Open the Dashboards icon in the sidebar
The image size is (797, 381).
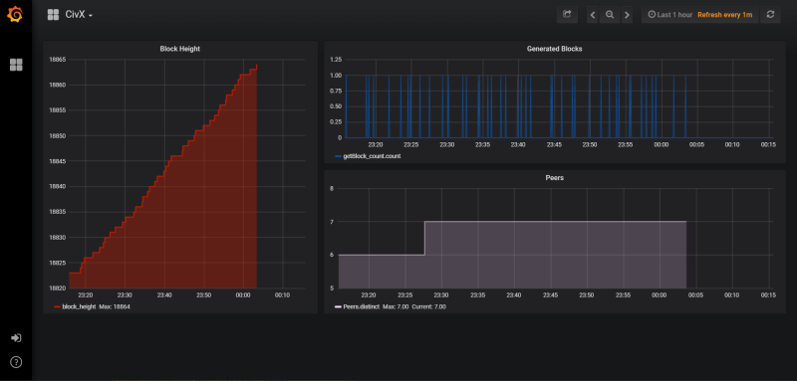pos(16,65)
